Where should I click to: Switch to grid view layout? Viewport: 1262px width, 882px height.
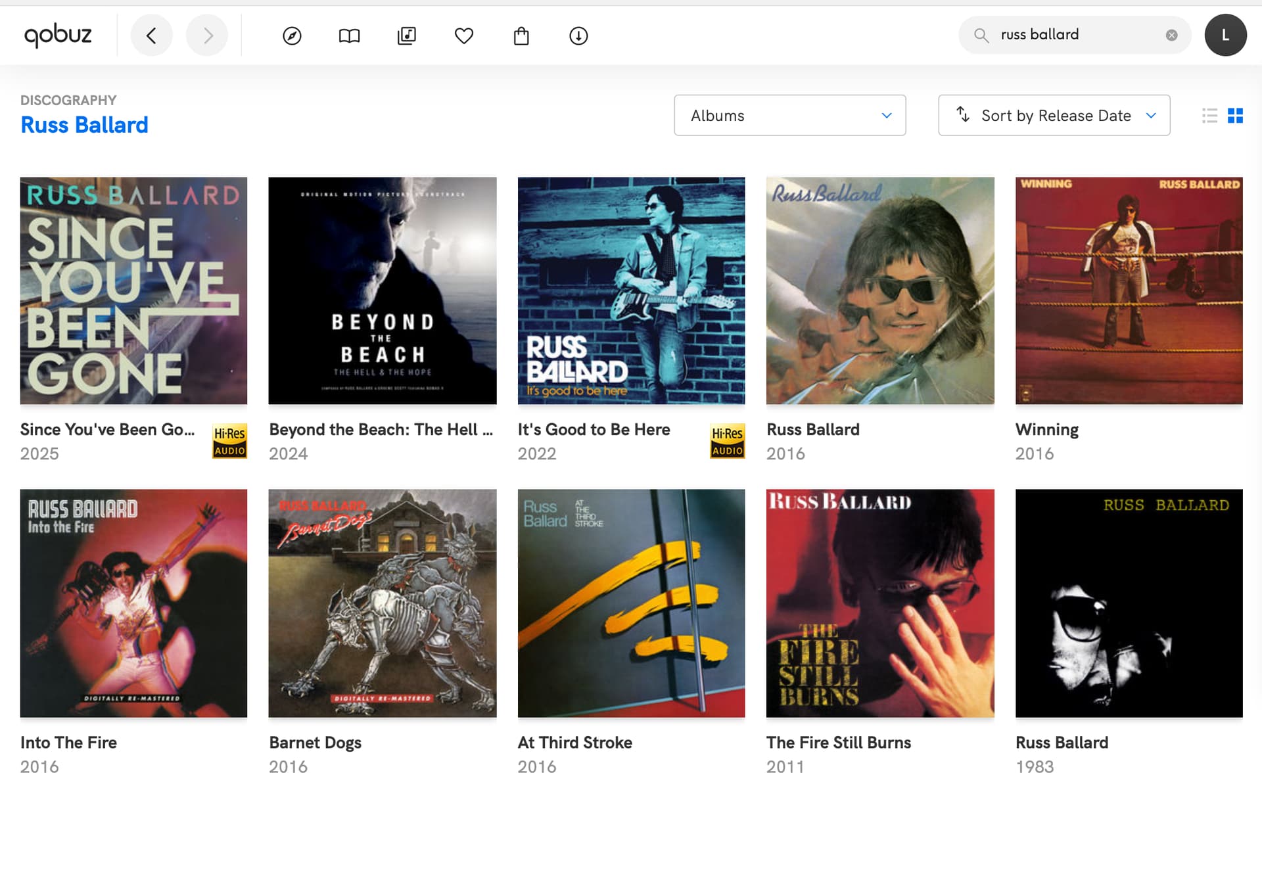click(1236, 116)
